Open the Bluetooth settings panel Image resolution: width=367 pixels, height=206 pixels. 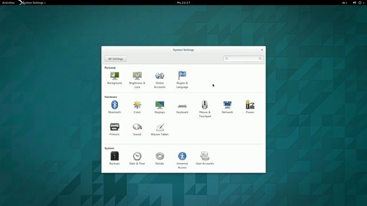(x=115, y=107)
